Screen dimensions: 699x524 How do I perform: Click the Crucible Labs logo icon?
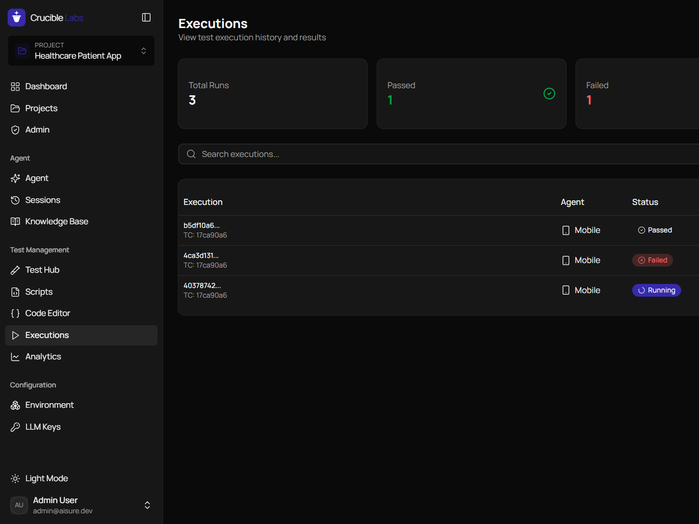click(x=16, y=17)
